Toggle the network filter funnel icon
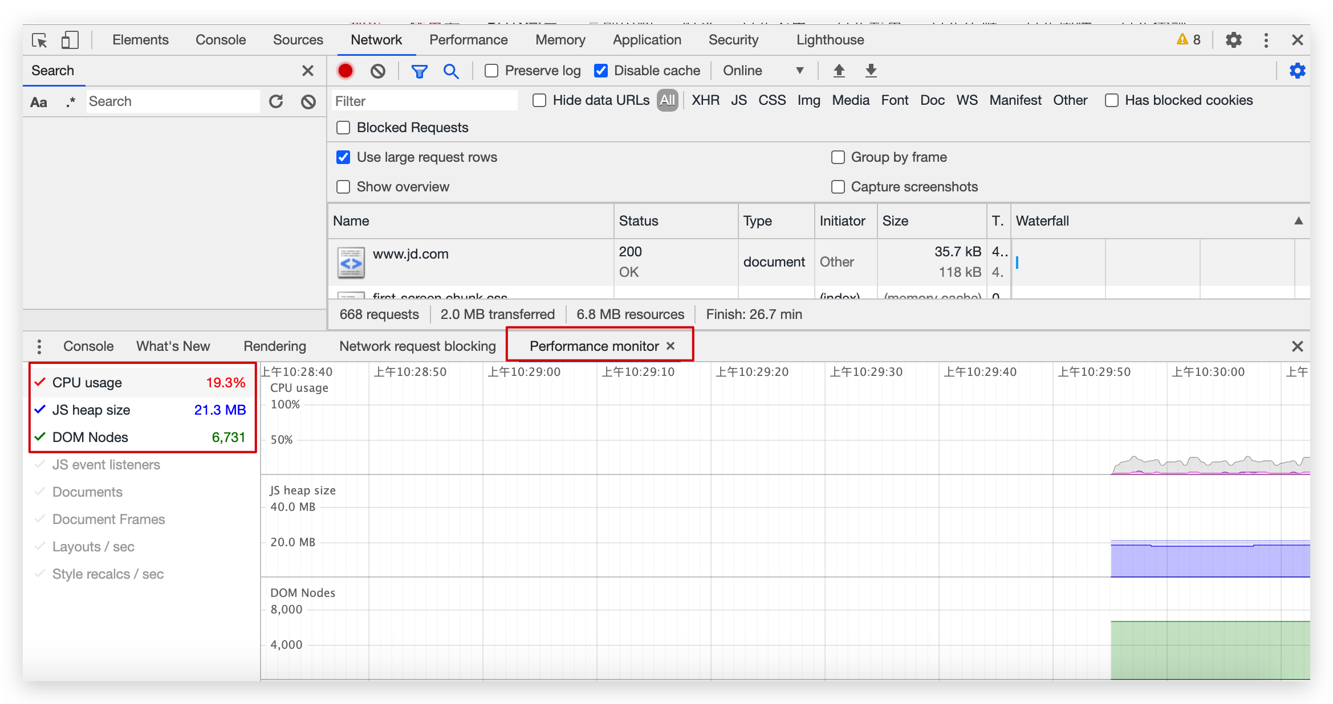This screenshot has width=1333, height=704. point(419,71)
